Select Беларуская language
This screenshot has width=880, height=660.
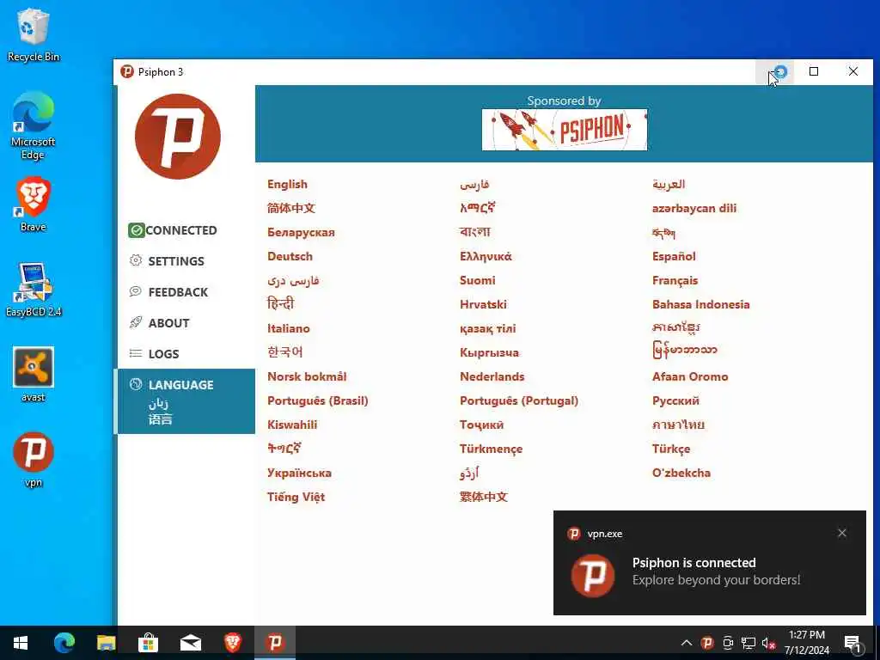301,232
